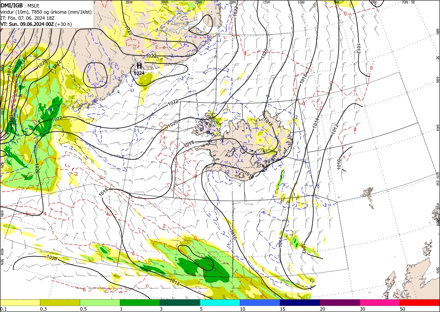This screenshot has height=312, width=440.
Task: Click the '0.5' legend scale value
Action: tap(83, 309)
